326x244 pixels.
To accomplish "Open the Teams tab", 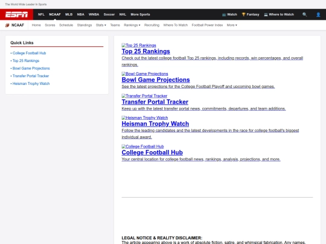I will tap(115, 25).
